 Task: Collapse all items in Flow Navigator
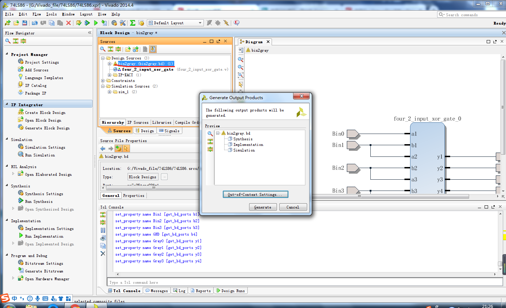coord(15,41)
